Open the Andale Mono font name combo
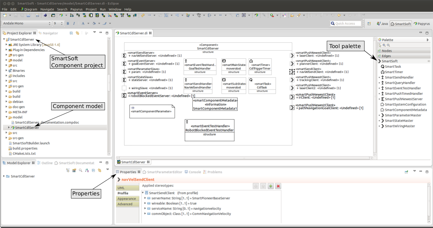The height and width of the screenshot is (228, 433). pos(27,23)
